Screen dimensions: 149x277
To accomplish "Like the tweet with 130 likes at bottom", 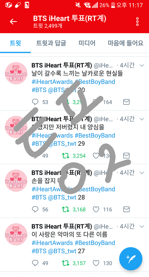I will [96, 263].
